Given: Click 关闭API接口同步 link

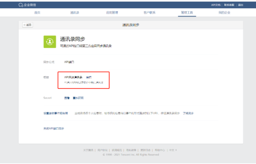Looking at the screenshot, I should tap(53, 128).
